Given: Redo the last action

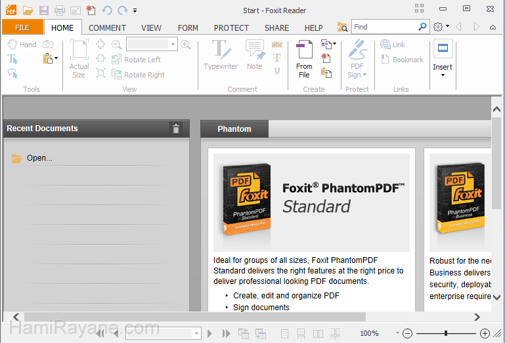Looking at the screenshot, I should 123,10.
